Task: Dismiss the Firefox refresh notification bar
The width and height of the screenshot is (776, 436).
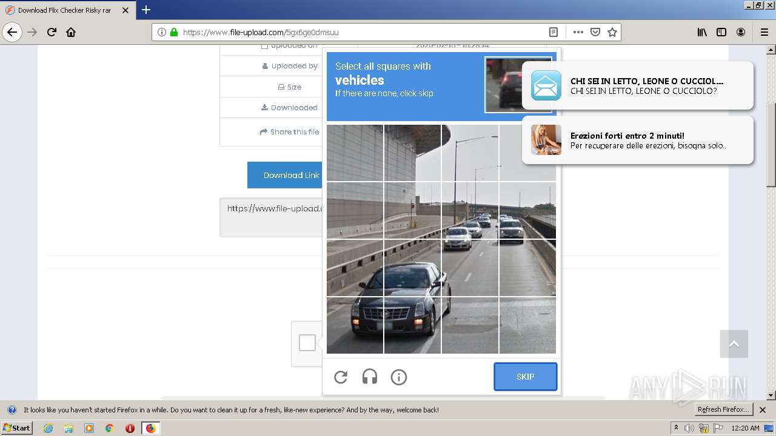Action: click(x=763, y=410)
